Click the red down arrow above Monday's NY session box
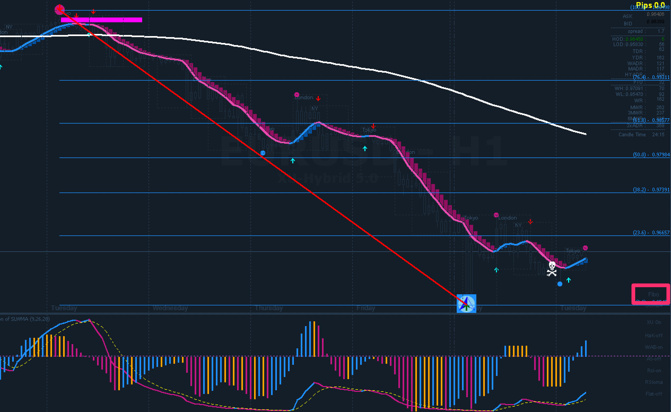This screenshot has width=671, height=412. pyautogui.click(x=530, y=222)
